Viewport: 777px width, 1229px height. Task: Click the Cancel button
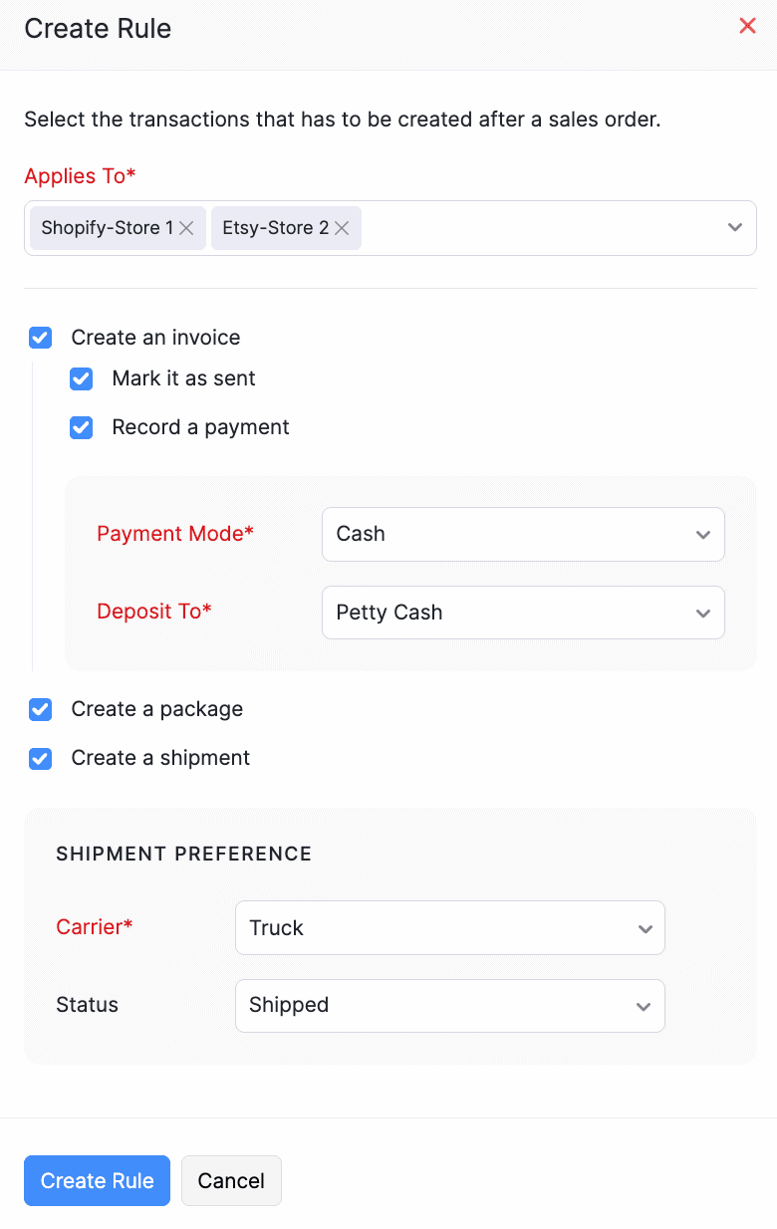click(x=231, y=1180)
